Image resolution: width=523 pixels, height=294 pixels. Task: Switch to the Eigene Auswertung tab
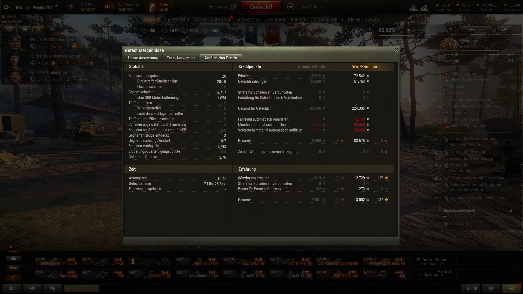click(x=143, y=58)
